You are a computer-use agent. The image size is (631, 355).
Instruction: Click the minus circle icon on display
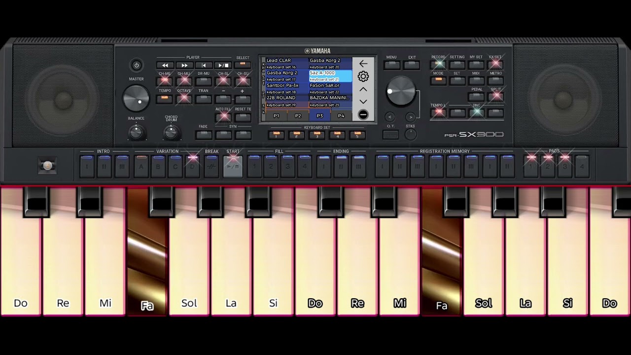363,115
